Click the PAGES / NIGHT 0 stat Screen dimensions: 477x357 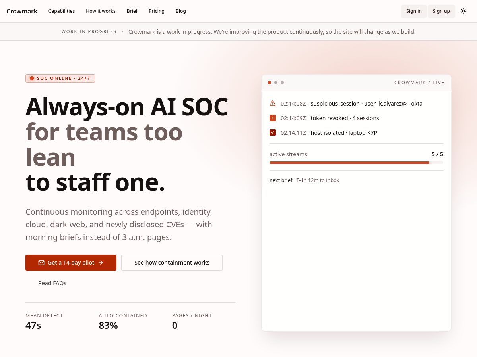192,322
